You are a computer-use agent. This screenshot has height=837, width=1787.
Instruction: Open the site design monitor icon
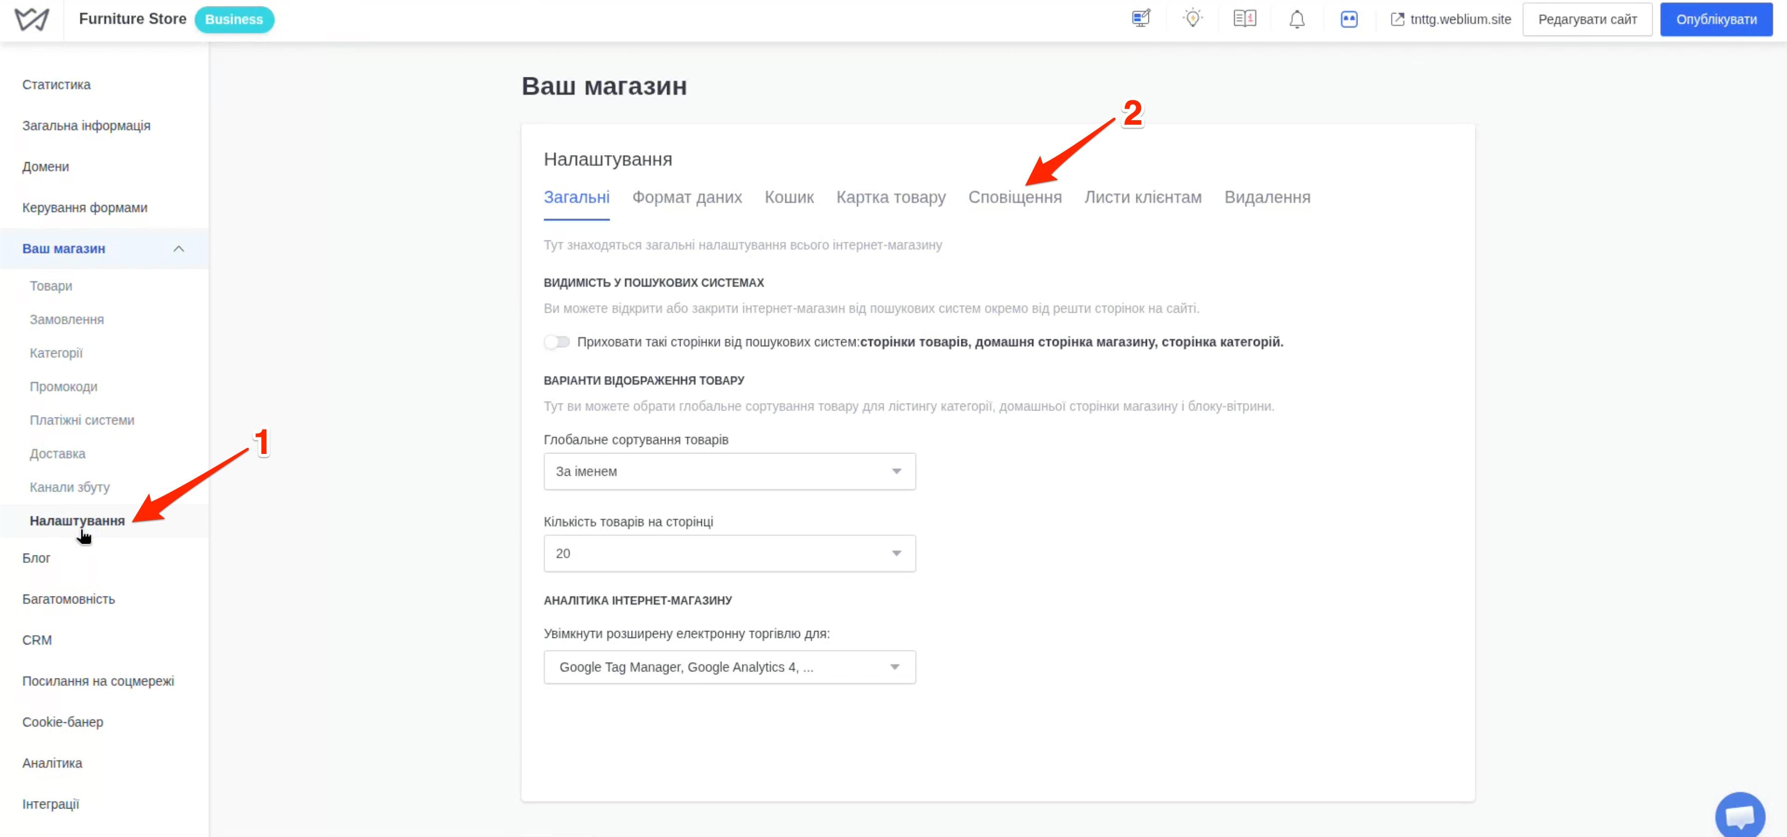1141,19
